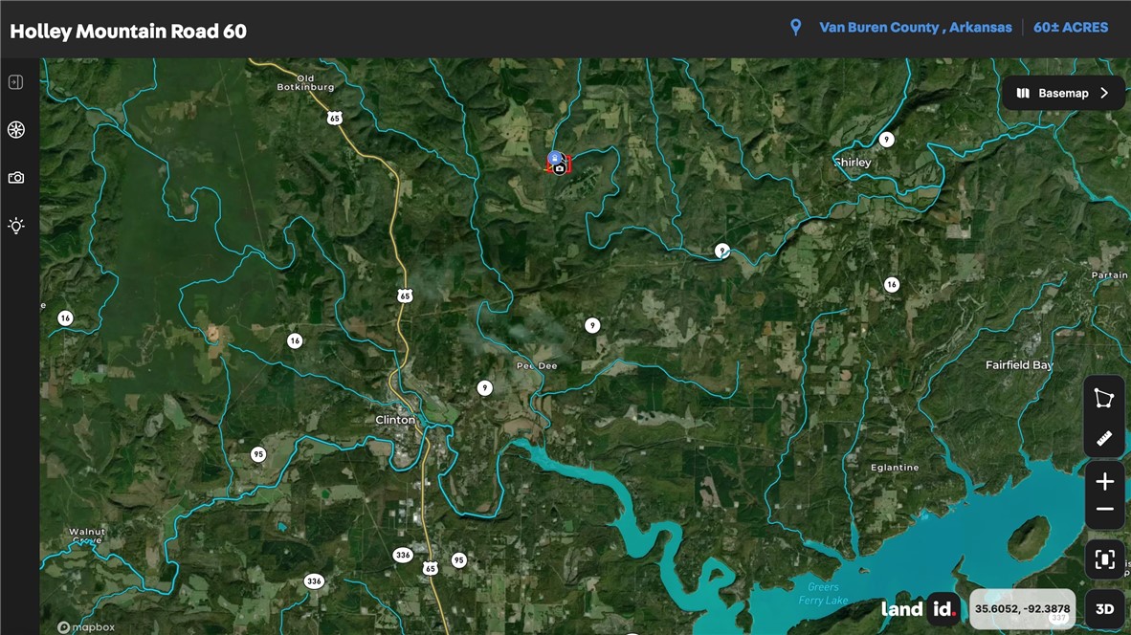Click the compass icon in sidebar

[15, 130]
